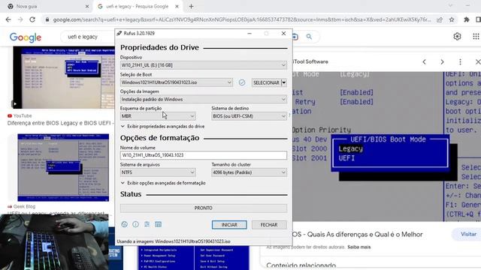This screenshot has width=481, height=270.
Task: Open the Geek Blog BIOS image thumbnail
Action: [63, 167]
